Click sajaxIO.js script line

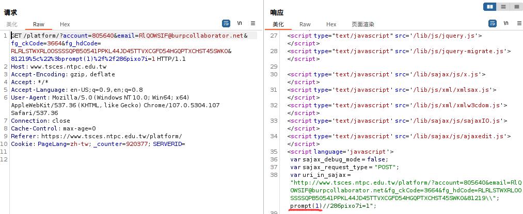click(397, 121)
